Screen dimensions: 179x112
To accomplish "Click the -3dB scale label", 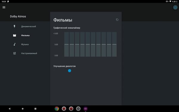I will (56, 56).
